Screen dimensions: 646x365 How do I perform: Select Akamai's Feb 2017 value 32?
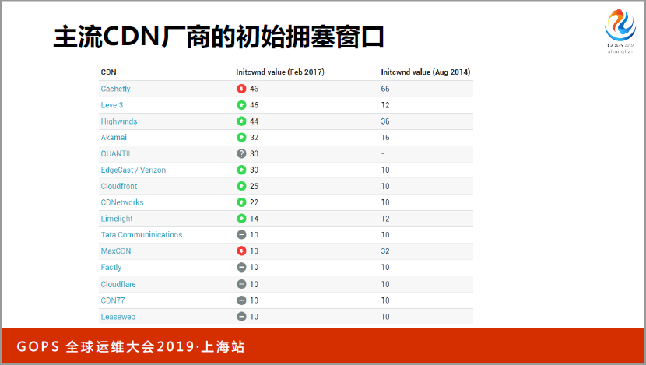[x=255, y=138]
